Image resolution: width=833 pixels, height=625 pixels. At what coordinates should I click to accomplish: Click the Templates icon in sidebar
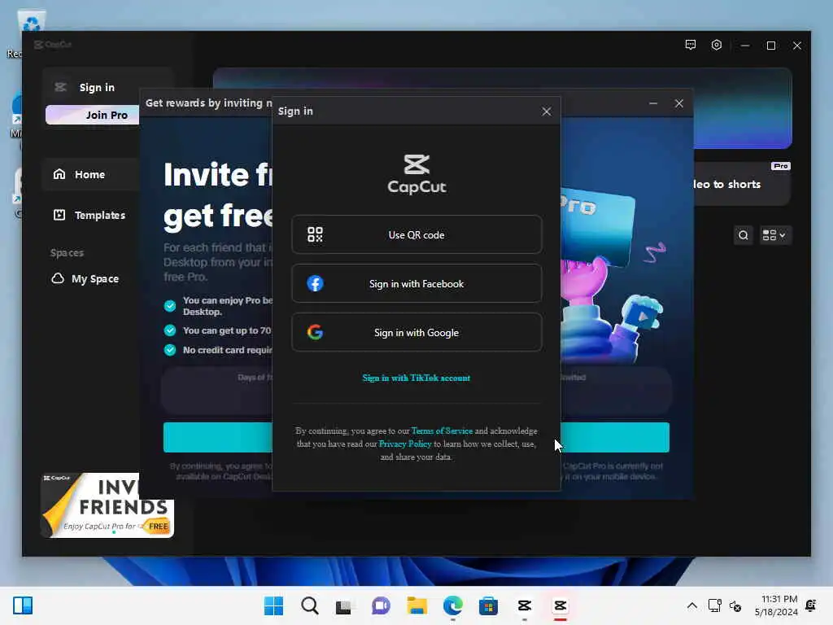59,215
